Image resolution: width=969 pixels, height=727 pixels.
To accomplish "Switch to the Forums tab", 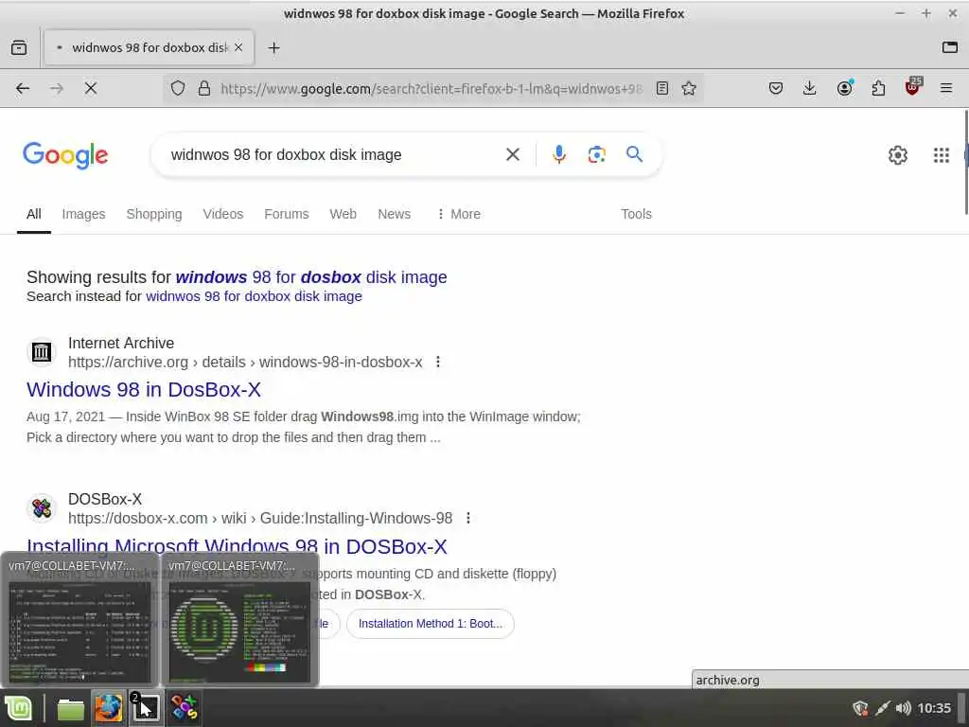I will 286,214.
